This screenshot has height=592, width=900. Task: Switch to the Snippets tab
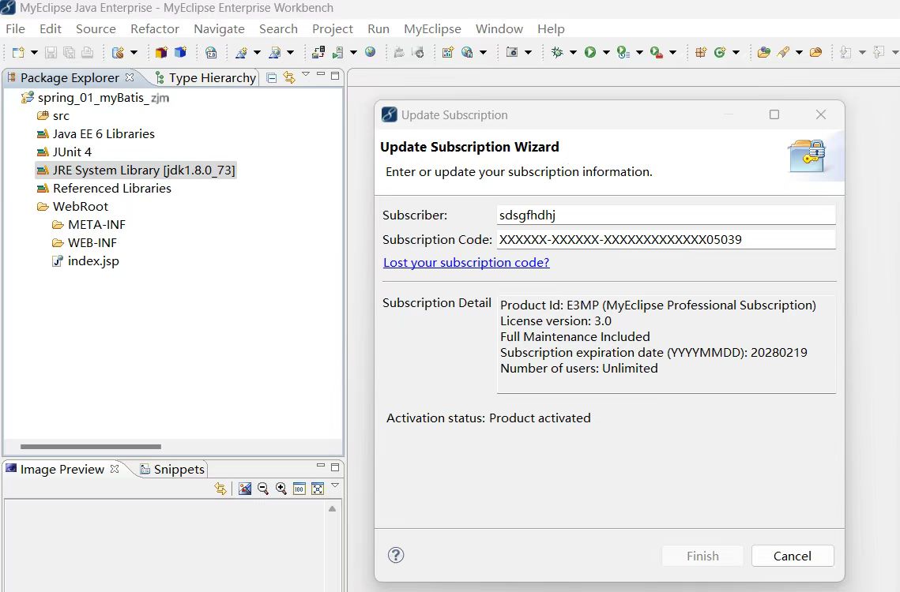click(172, 469)
